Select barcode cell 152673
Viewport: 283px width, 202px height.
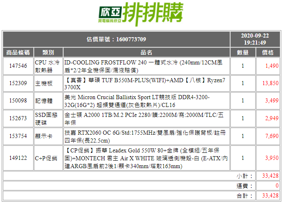coord(18,119)
